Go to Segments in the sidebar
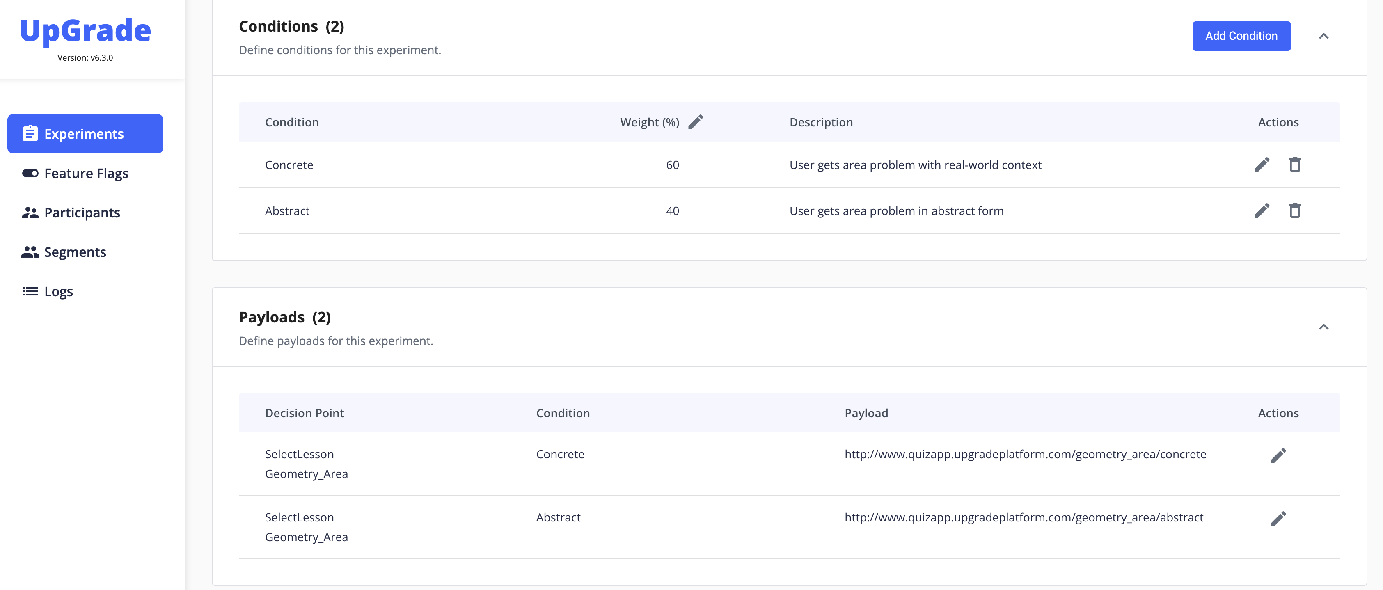 point(75,252)
